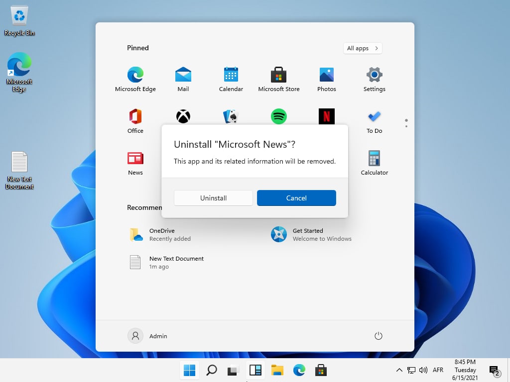Screen dimensions: 510x382
Task: Launch Edge from the taskbar
Action: click(299, 370)
